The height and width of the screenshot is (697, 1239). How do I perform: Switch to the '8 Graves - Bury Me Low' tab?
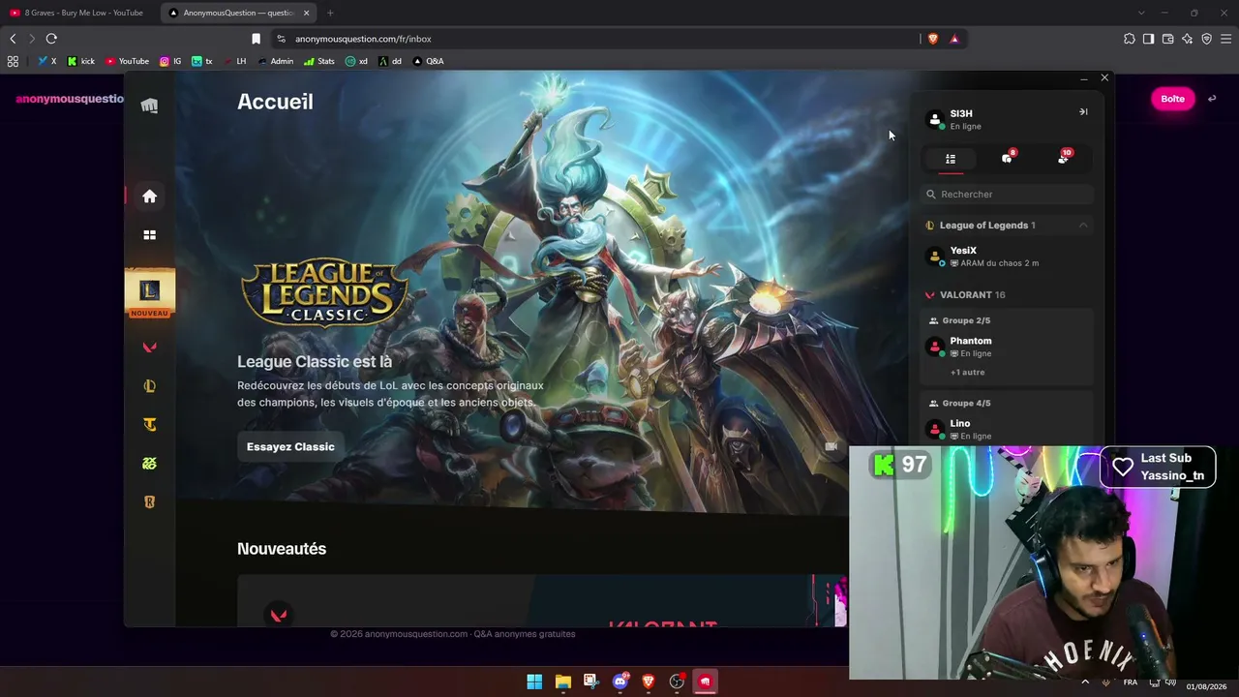[79, 13]
